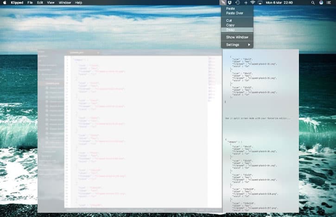The width and height of the screenshot is (336, 217).
Task: Open the Notification Center list icon
Action: click(x=330, y=3)
